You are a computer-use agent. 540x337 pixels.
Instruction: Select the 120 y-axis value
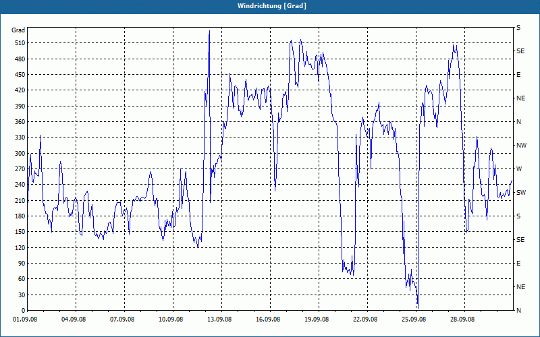(20, 247)
